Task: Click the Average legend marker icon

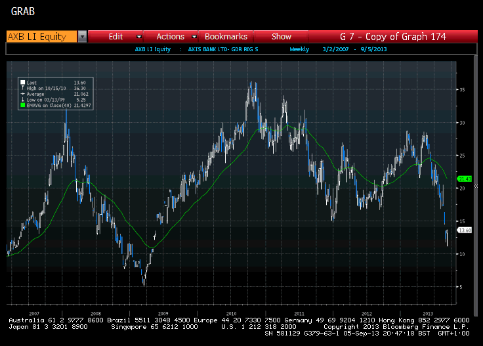Action: (22, 94)
